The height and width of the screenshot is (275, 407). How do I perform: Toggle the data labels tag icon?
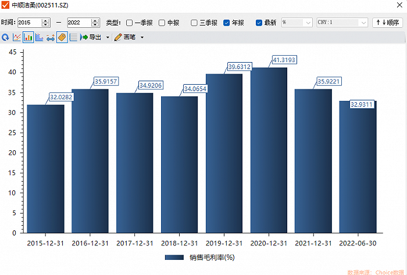[62, 37]
